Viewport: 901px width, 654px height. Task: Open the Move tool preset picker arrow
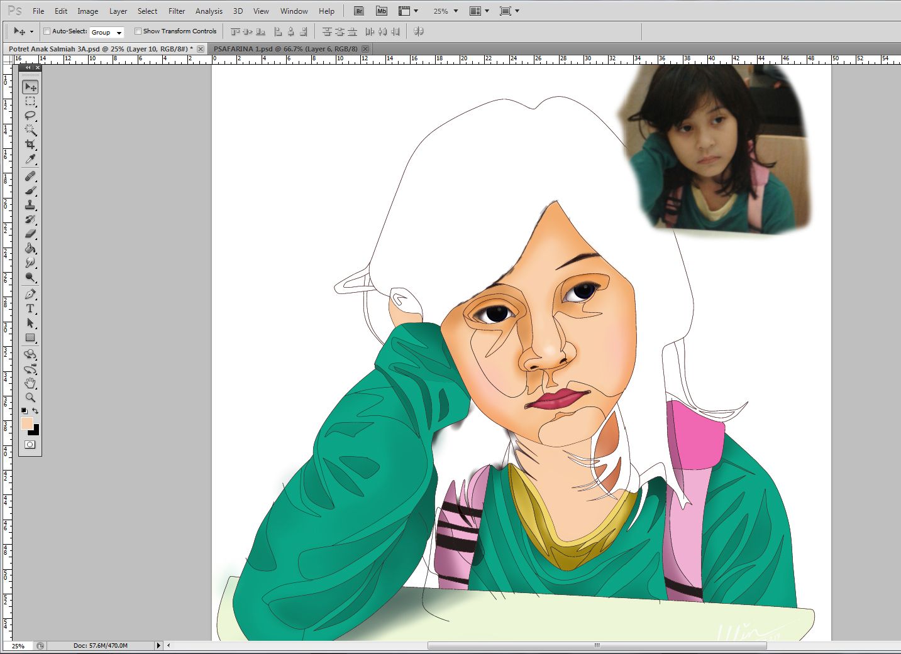click(31, 32)
